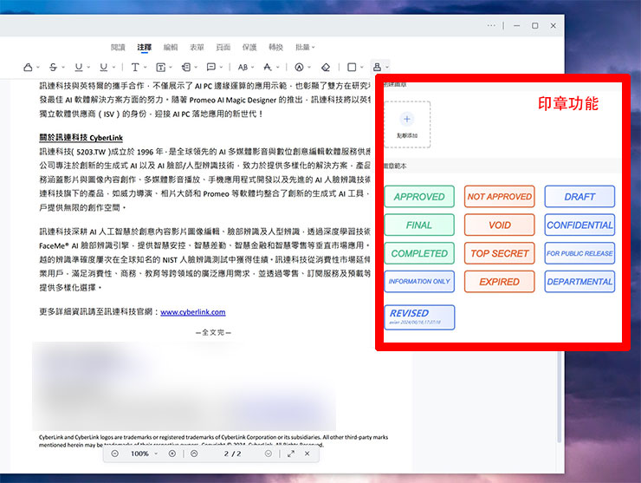Click the 關於訊連科技 CyberLink heading
Screen dimensions: 641x483
(81, 138)
